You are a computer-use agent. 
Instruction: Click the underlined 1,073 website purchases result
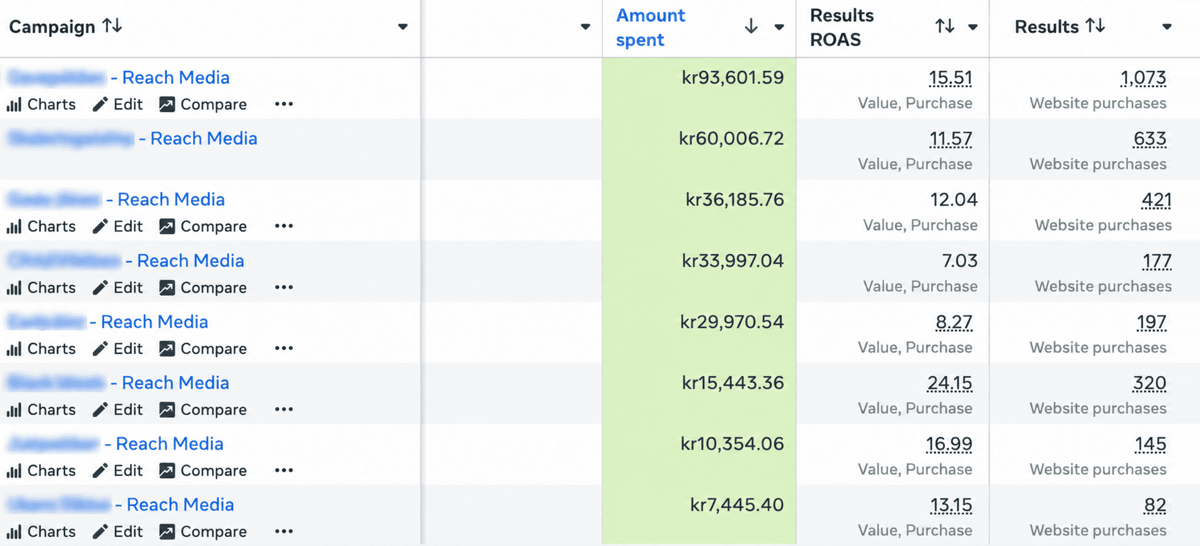pos(1143,78)
